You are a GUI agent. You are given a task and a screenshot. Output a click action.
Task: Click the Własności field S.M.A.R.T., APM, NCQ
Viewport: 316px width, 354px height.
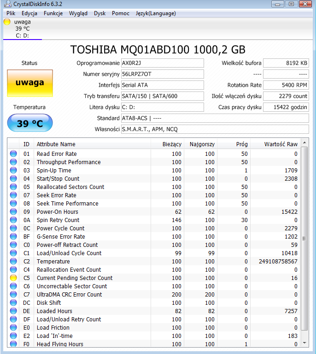215,129
